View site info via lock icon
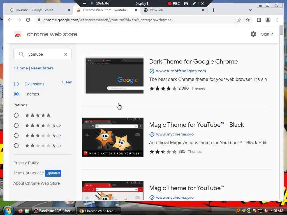 (39, 20)
